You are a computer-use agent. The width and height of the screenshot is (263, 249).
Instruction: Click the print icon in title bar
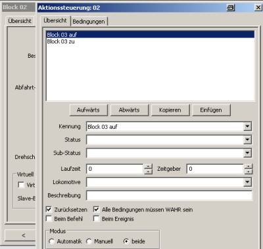pos(230,8)
